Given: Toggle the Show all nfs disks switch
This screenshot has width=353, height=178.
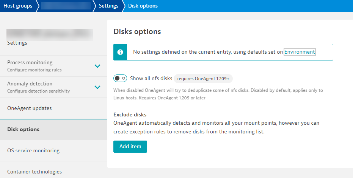Looking at the screenshot, I should tap(120, 78).
